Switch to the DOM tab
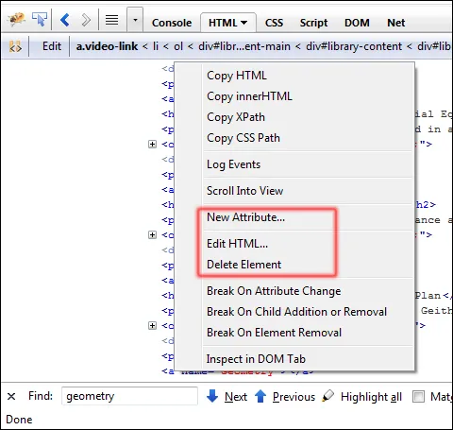Image resolution: width=453 pixels, height=430 pixels. [x=357, y=23]
